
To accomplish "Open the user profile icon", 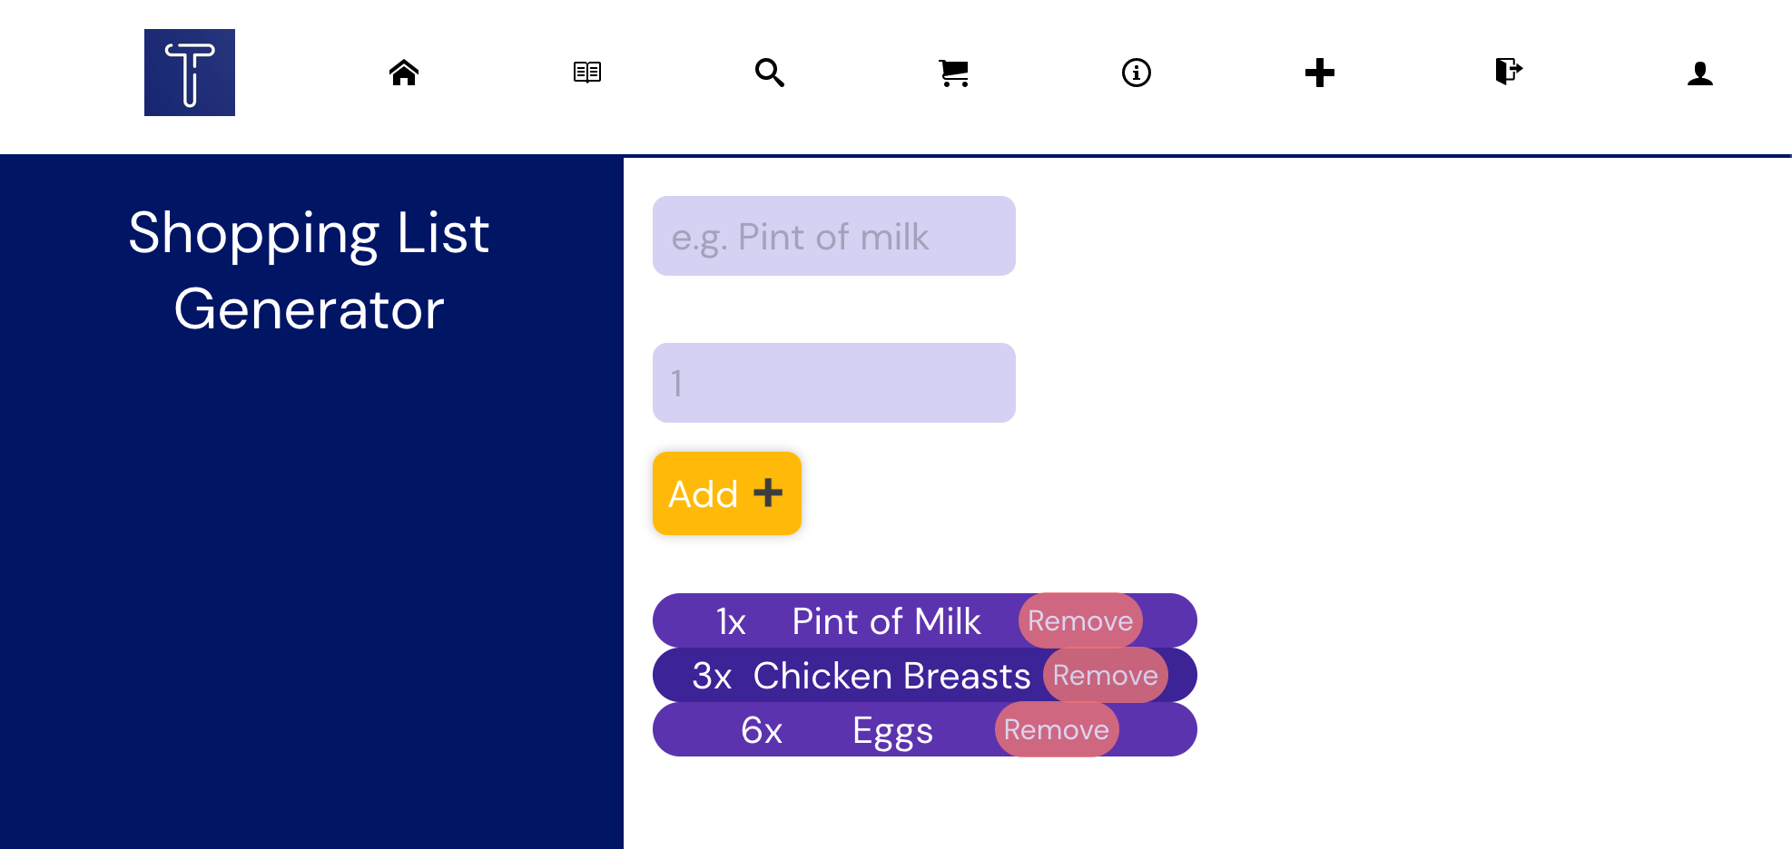I will pyautogui.click(x=1700, y=73).
